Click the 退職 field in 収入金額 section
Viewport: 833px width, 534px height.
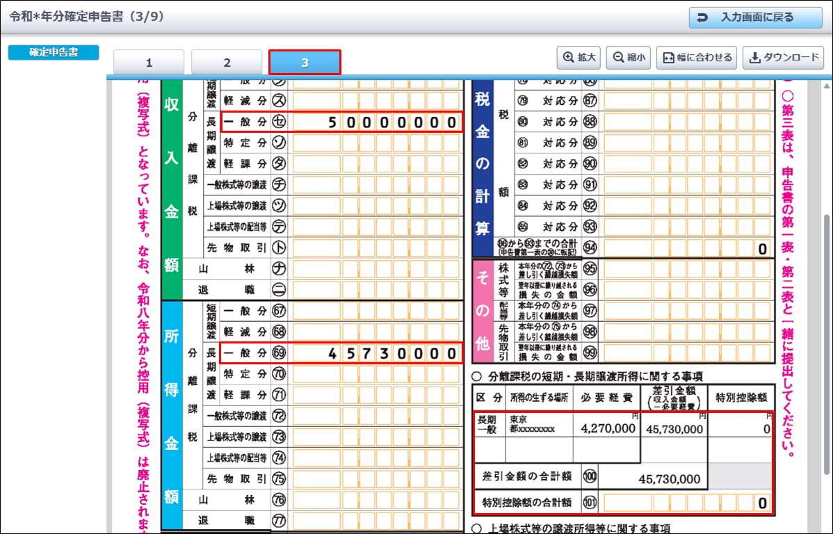click(x=375, y=291)
